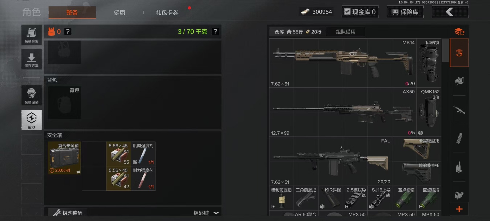Switch to the 组队借用 team borrow tab
Image resolution: width=490 pixels, height=221 pixels.
346,32
